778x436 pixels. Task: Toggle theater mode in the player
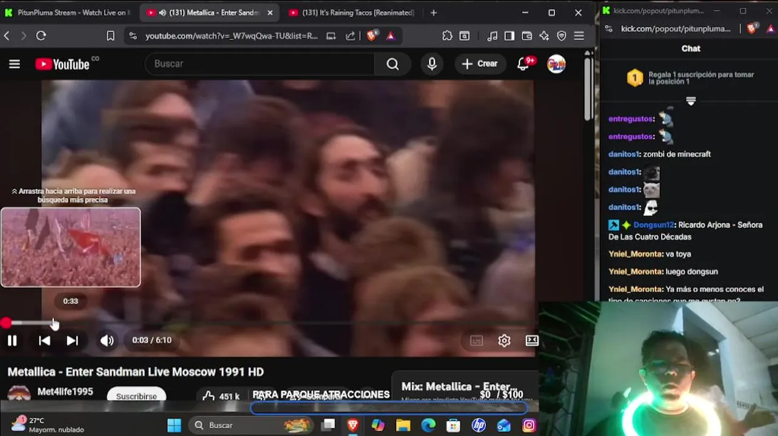[x=532, y=340]
